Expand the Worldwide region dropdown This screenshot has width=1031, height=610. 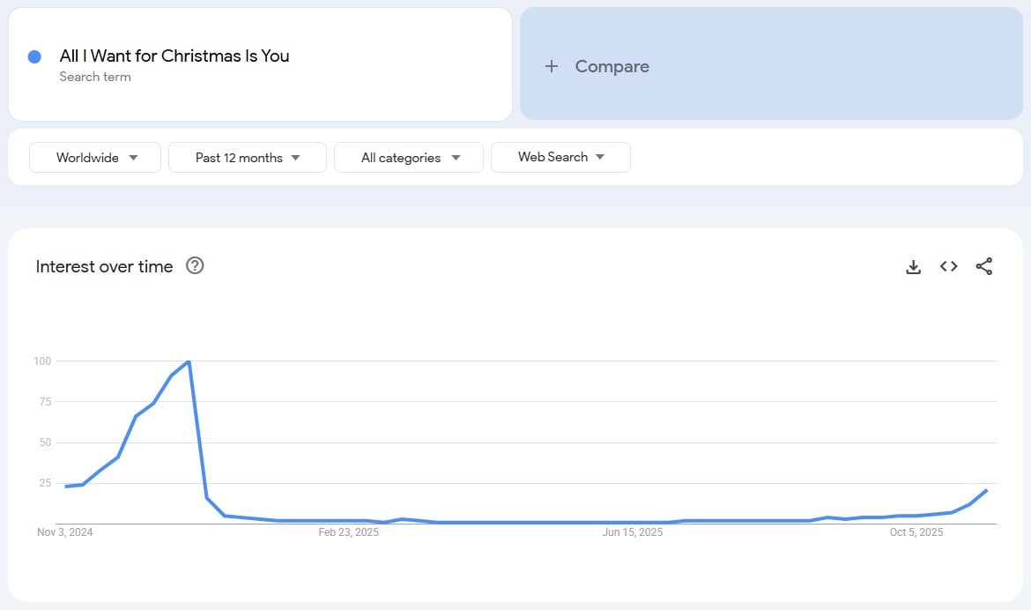click(x=95, y=158)
